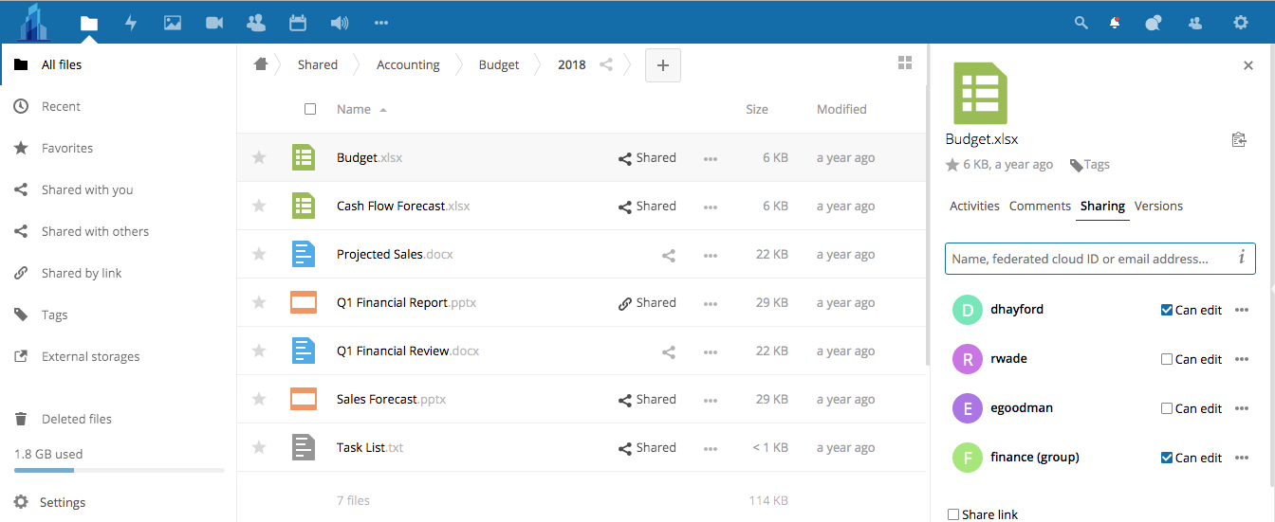Open the Contacts app in top bar
This screenshot has width=1275, height=522.
(x=255, y=23)
